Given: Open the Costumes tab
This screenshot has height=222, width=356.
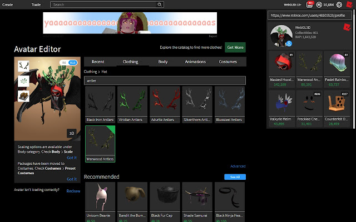Looking at the screenshot, I should coord(228,62).
